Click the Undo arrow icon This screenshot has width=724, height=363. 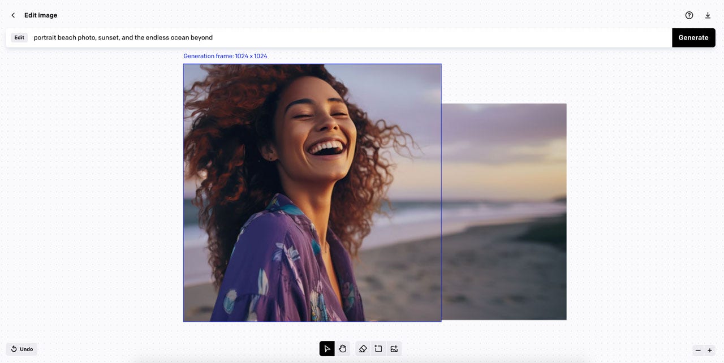14,349
